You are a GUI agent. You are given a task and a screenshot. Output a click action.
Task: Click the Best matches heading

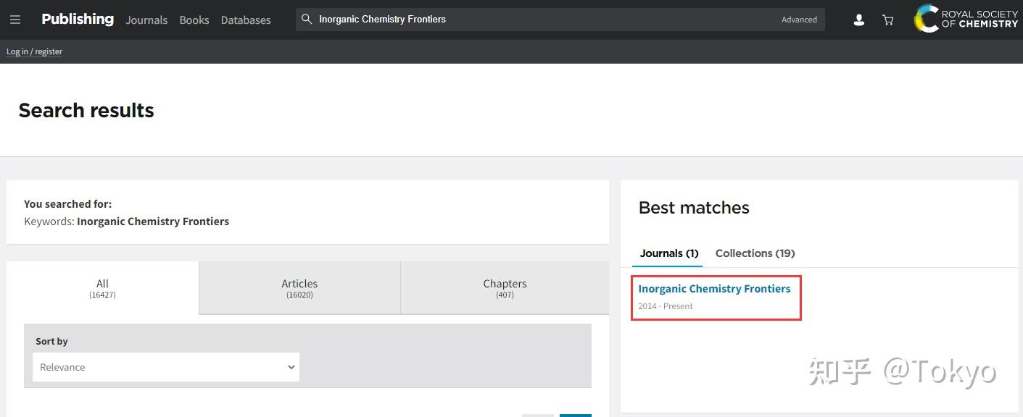[x=694, y=208]
